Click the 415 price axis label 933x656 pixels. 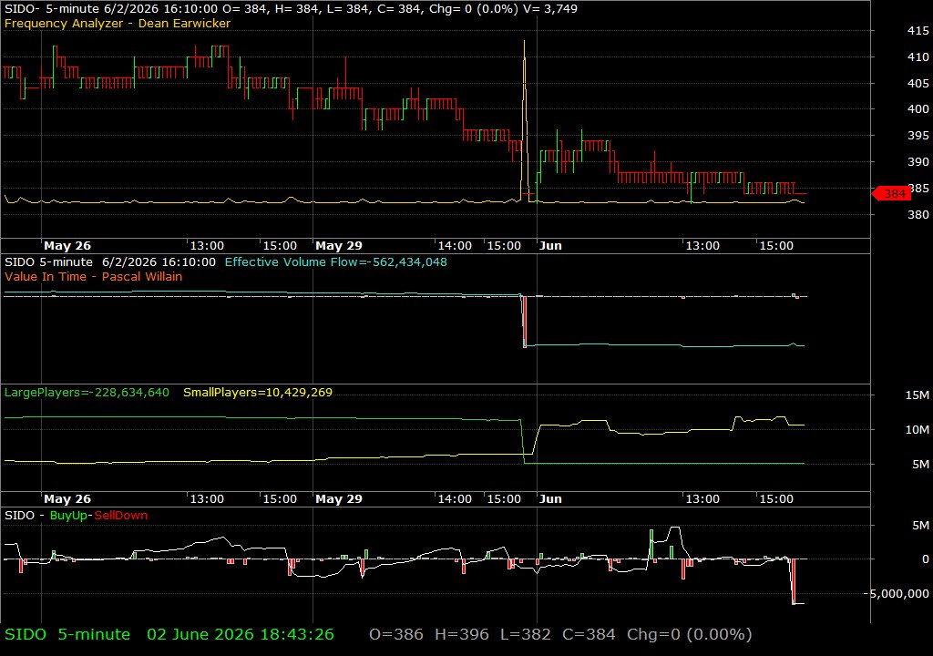[918, 31]
